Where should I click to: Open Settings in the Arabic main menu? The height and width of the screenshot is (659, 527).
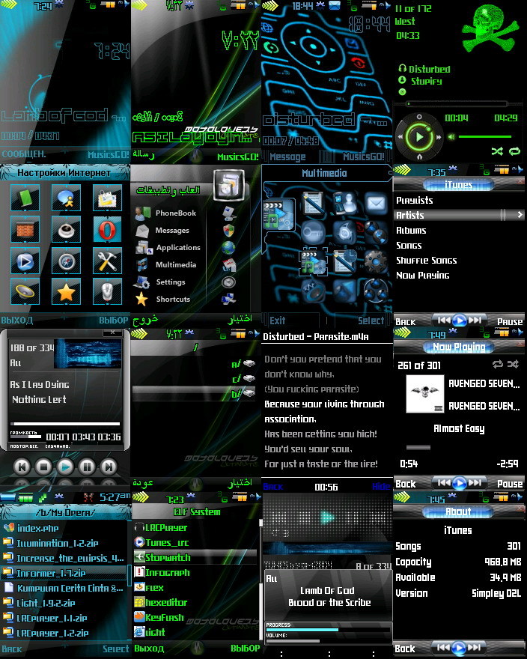171,282
